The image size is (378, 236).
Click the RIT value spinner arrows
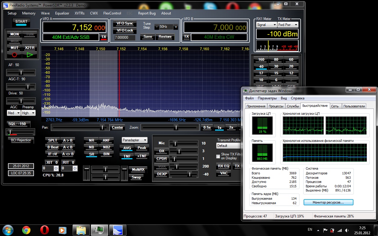(75, 168)
